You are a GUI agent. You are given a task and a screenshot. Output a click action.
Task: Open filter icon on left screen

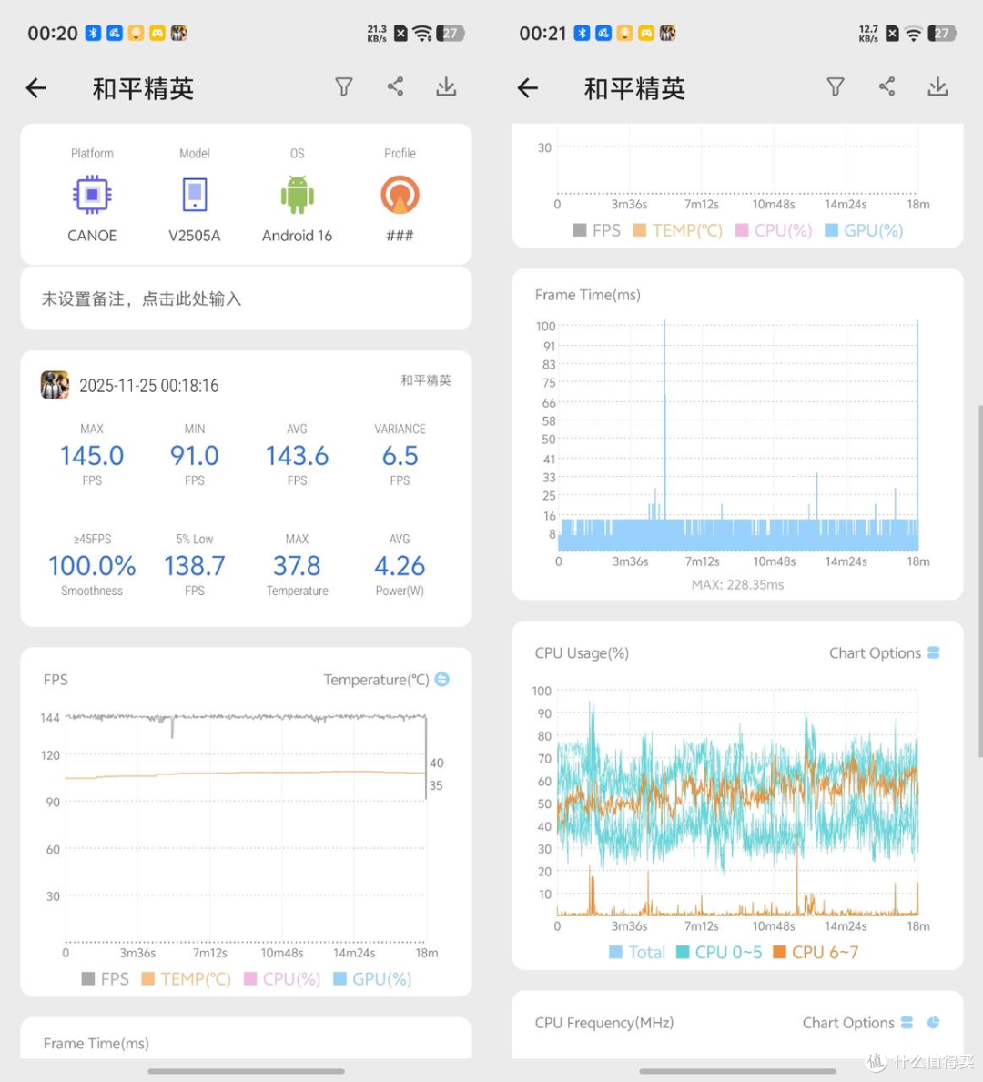(344, 87)
